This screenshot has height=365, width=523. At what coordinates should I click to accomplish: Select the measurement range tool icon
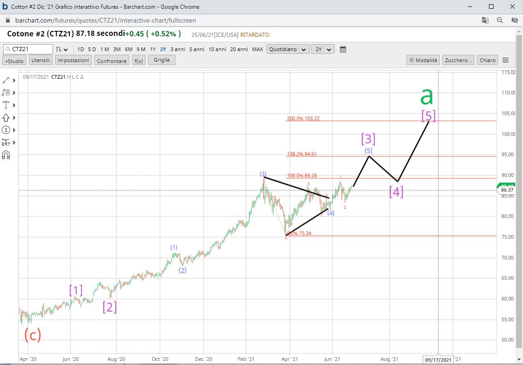[x=6, y=142]
